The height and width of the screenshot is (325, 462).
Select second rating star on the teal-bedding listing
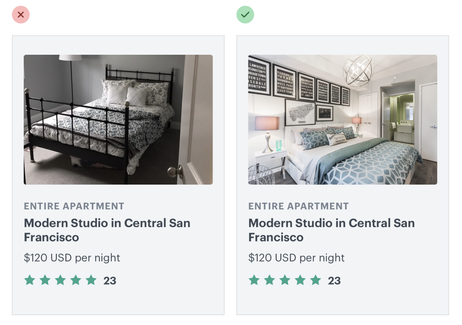[x=269, y=280]
